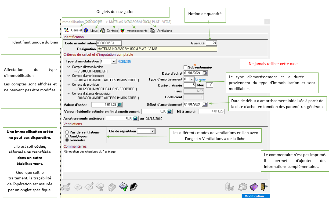Screen dimensions: 329x199
Task: Click the printer icon in bottom toolbar
Action: [243, 186]
